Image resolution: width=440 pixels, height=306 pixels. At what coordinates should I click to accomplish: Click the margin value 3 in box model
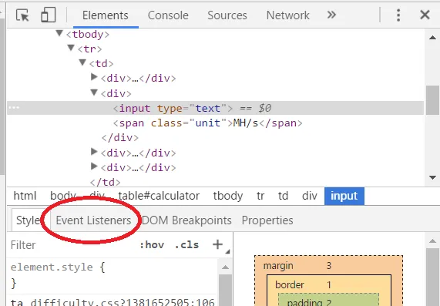pos(329,266)
